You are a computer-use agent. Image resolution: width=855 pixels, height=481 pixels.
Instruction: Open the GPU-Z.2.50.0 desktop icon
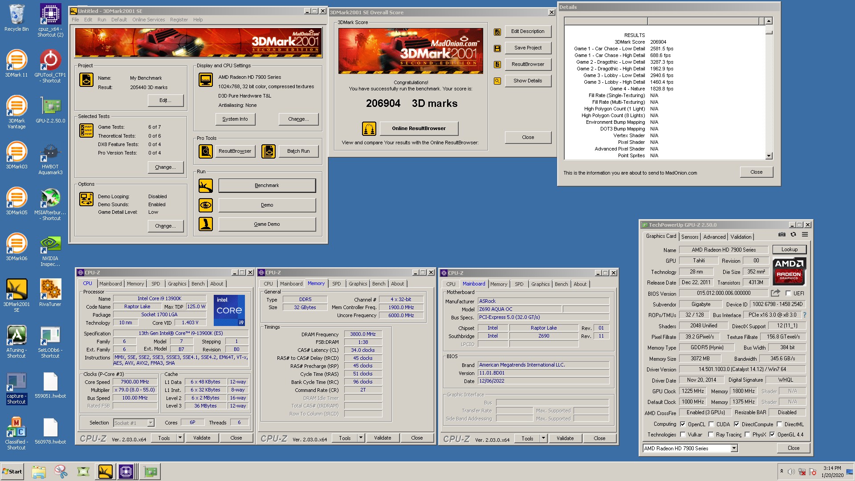click(x=50, y=110)
